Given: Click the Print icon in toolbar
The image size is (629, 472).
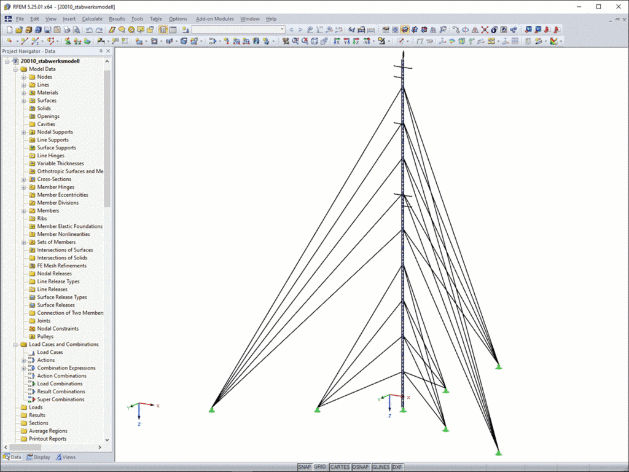Looking at the screenshot, I should coord(66,29).
